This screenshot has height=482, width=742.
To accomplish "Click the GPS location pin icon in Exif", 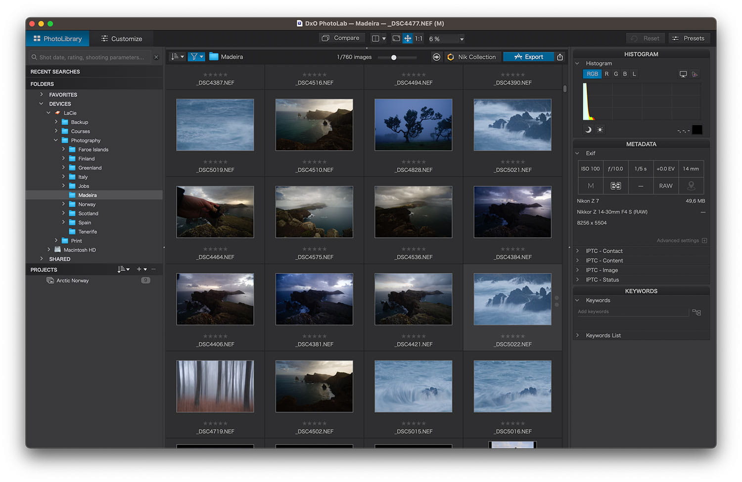I will point(691,186).
